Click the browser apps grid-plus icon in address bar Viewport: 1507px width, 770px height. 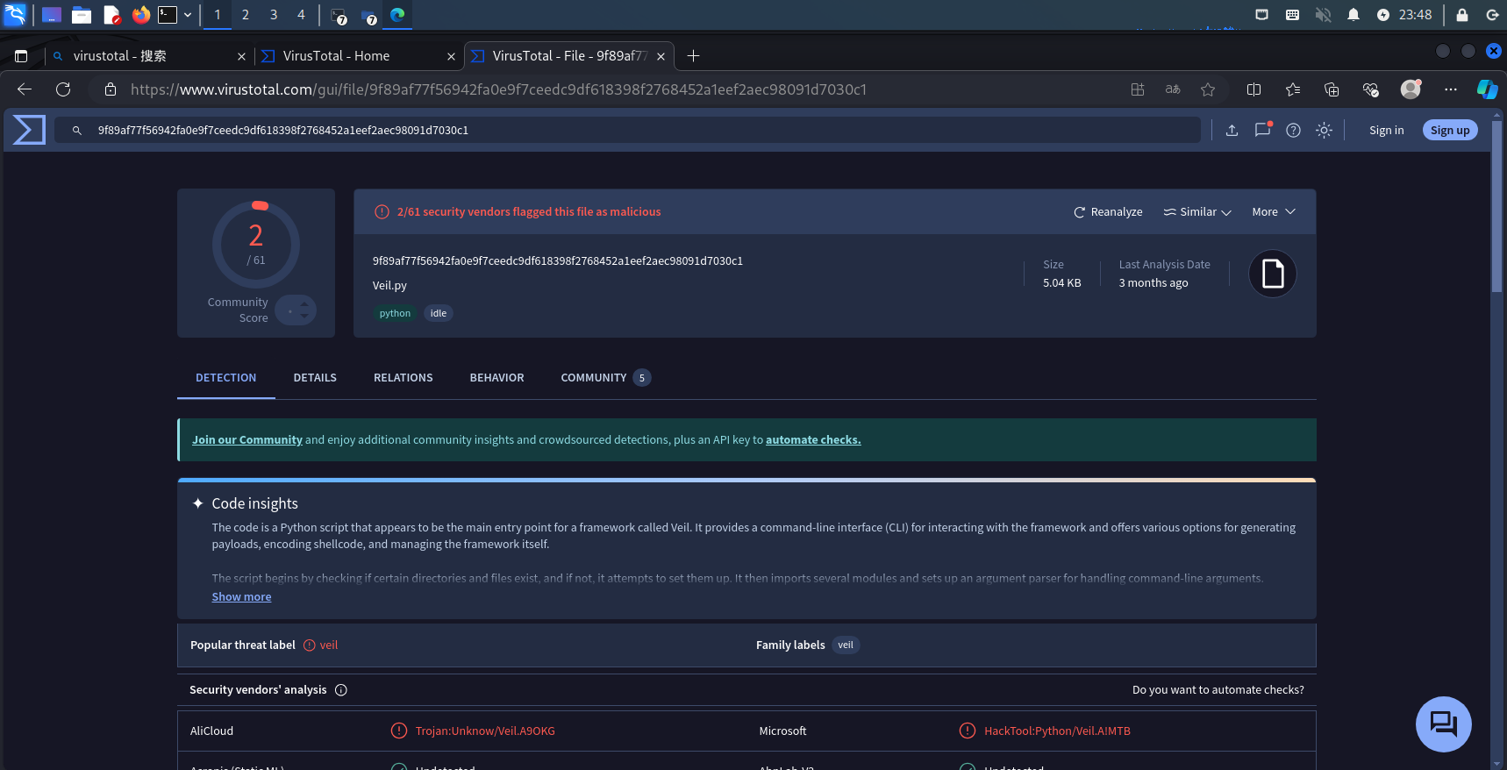[1138, 89]
